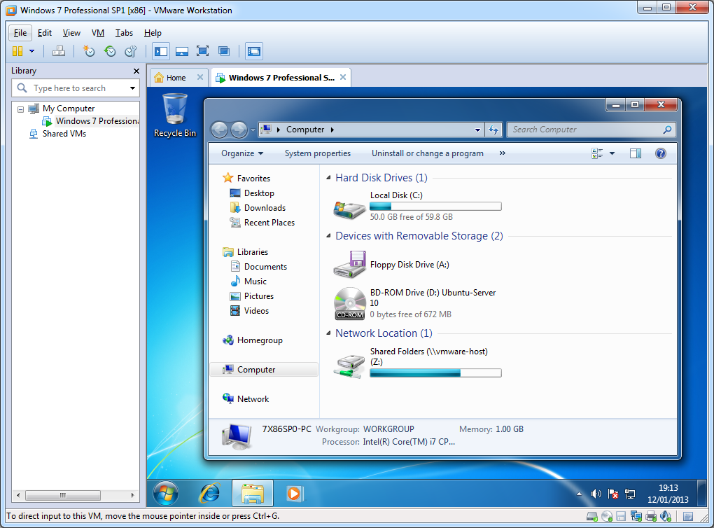Click Send Ctrl+Alt+Del toolbar icon

coord(59,51)
